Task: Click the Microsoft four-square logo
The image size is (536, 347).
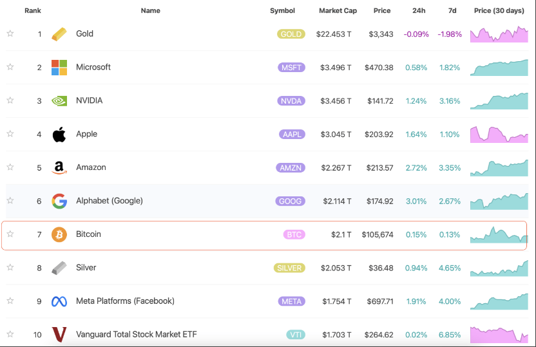Action: tap(59, 68)
